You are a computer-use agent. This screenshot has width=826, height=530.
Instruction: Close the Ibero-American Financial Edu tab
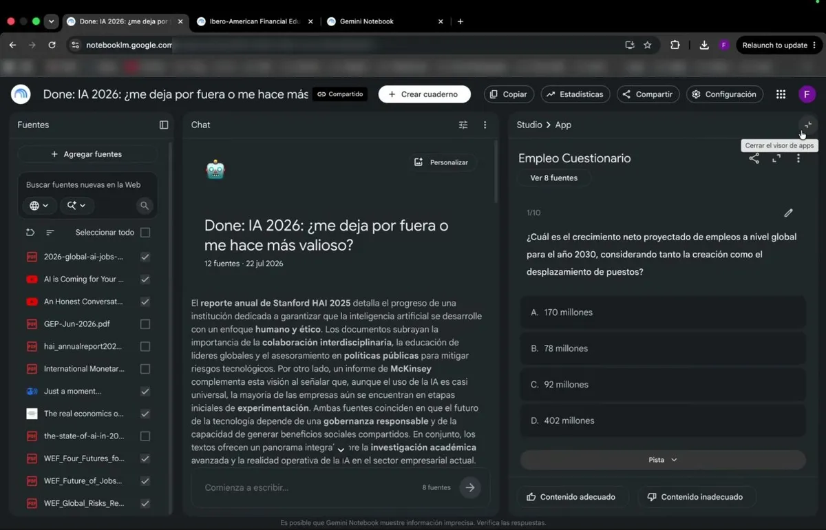click(x=310, y=21)
